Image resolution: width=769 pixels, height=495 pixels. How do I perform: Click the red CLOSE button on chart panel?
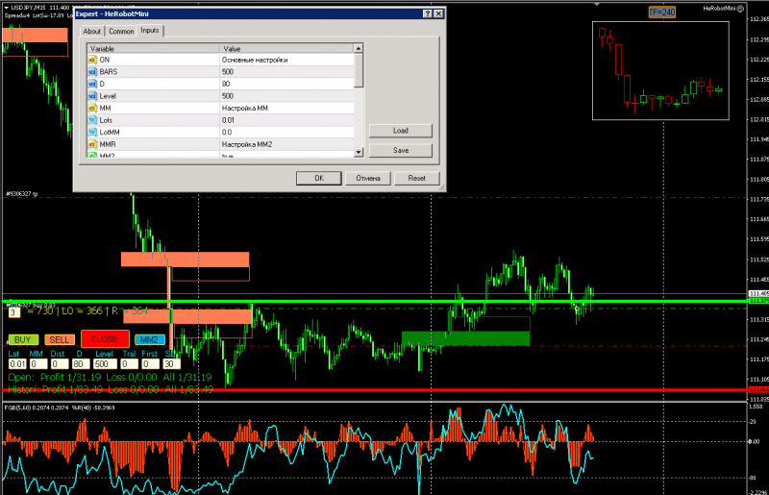[105, 339]
